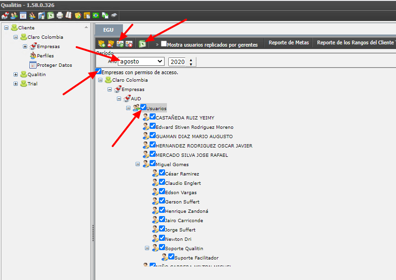The height and width of the screenshot is (280, 396).
Task: Click the panel splitter handle dots
Action: (x=93, y=233)
